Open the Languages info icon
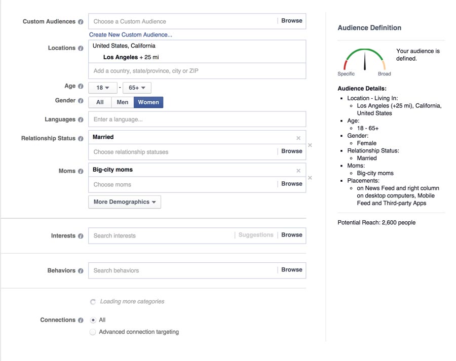This screenshot has height=361, width=456. [x=81, y=120]
